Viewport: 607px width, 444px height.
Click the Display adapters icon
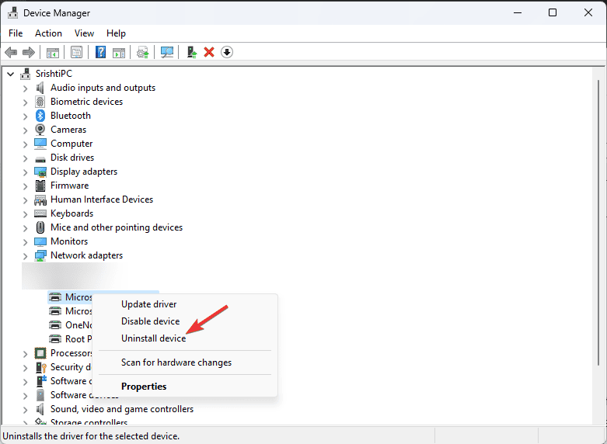(40, 172)
